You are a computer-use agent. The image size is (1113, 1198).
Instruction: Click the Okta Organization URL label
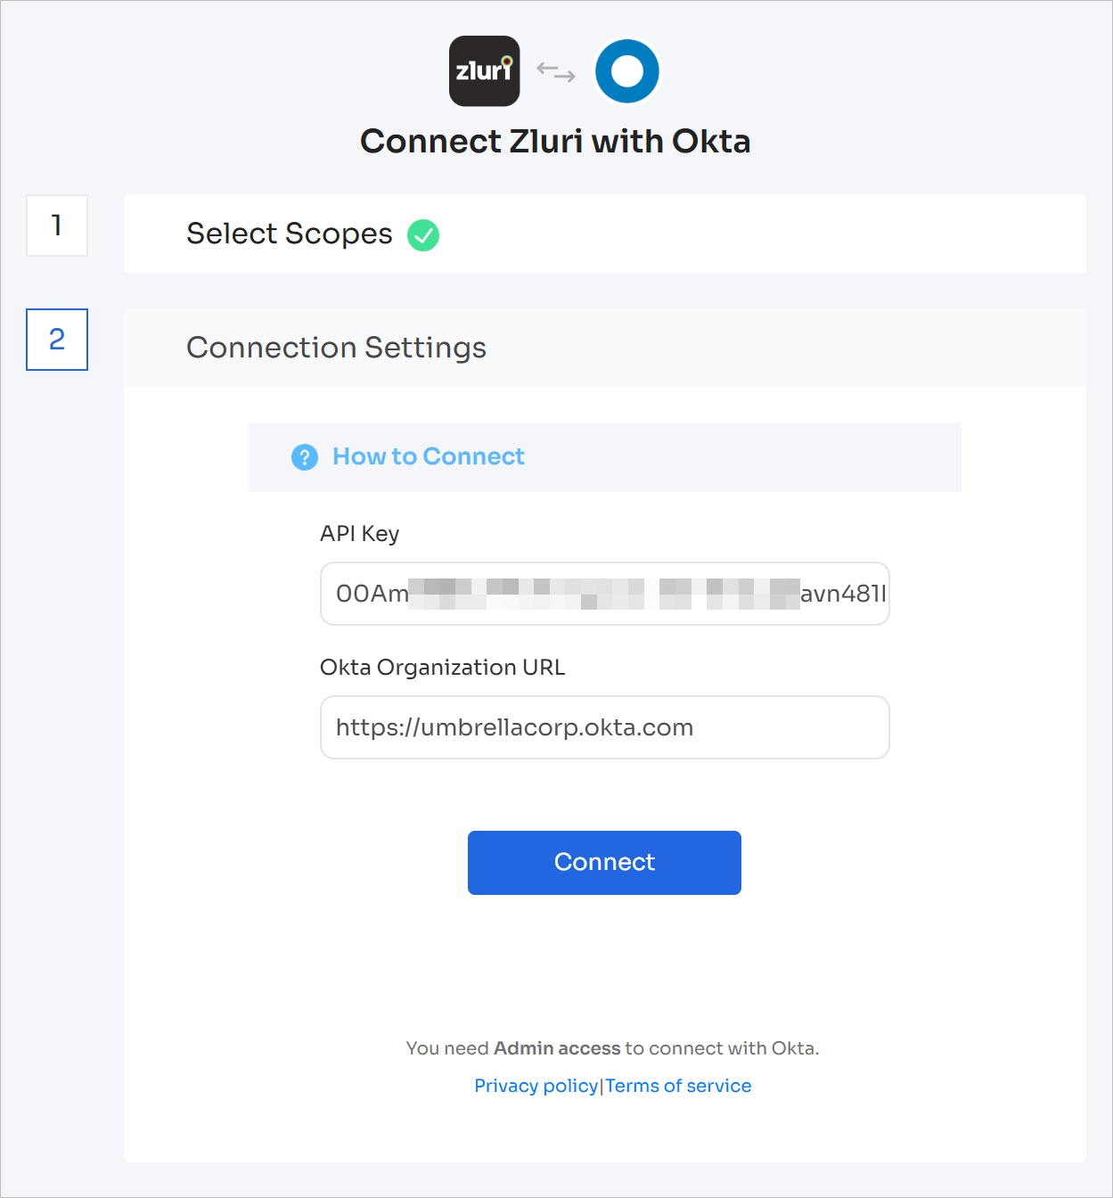coord(442,668)
